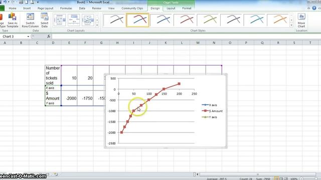Click the '$ Amount' legend entry
The image size is (321, 180).
coord(212,111)
